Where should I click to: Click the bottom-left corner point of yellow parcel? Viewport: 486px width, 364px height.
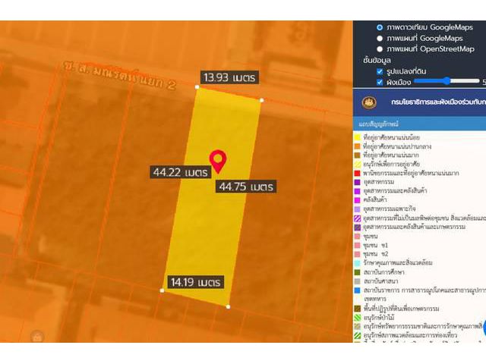tap(162, 290)
